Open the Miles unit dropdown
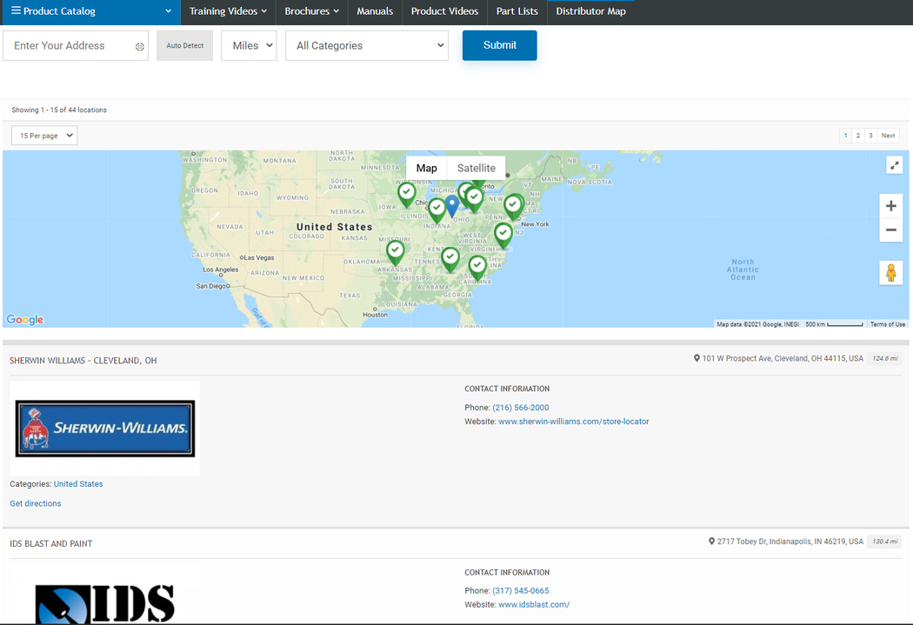 (x=249, y=45)
